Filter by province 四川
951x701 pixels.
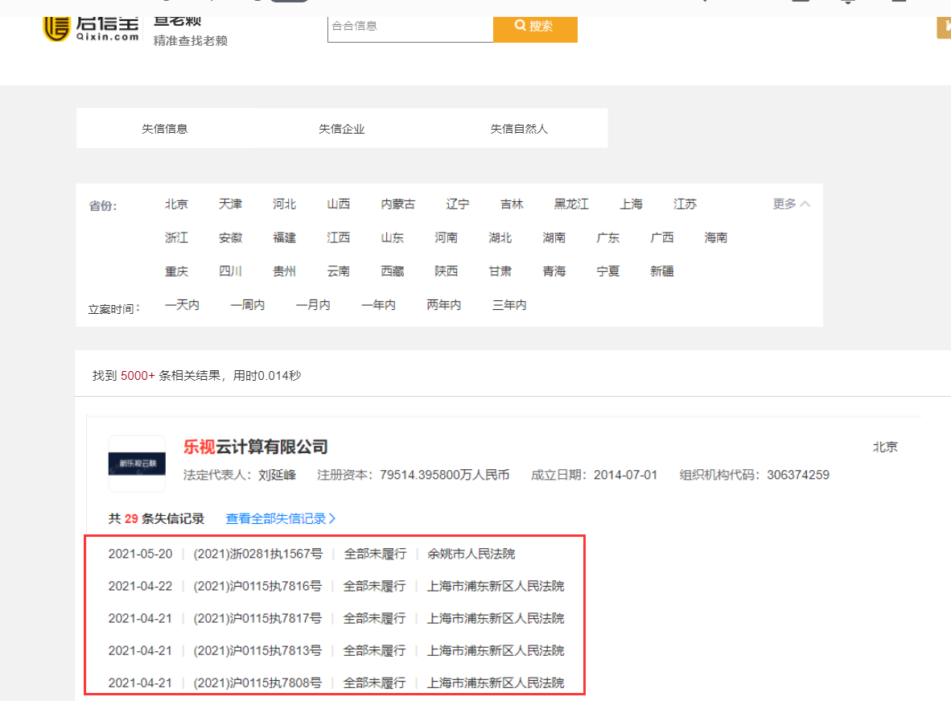pos(230,271)
